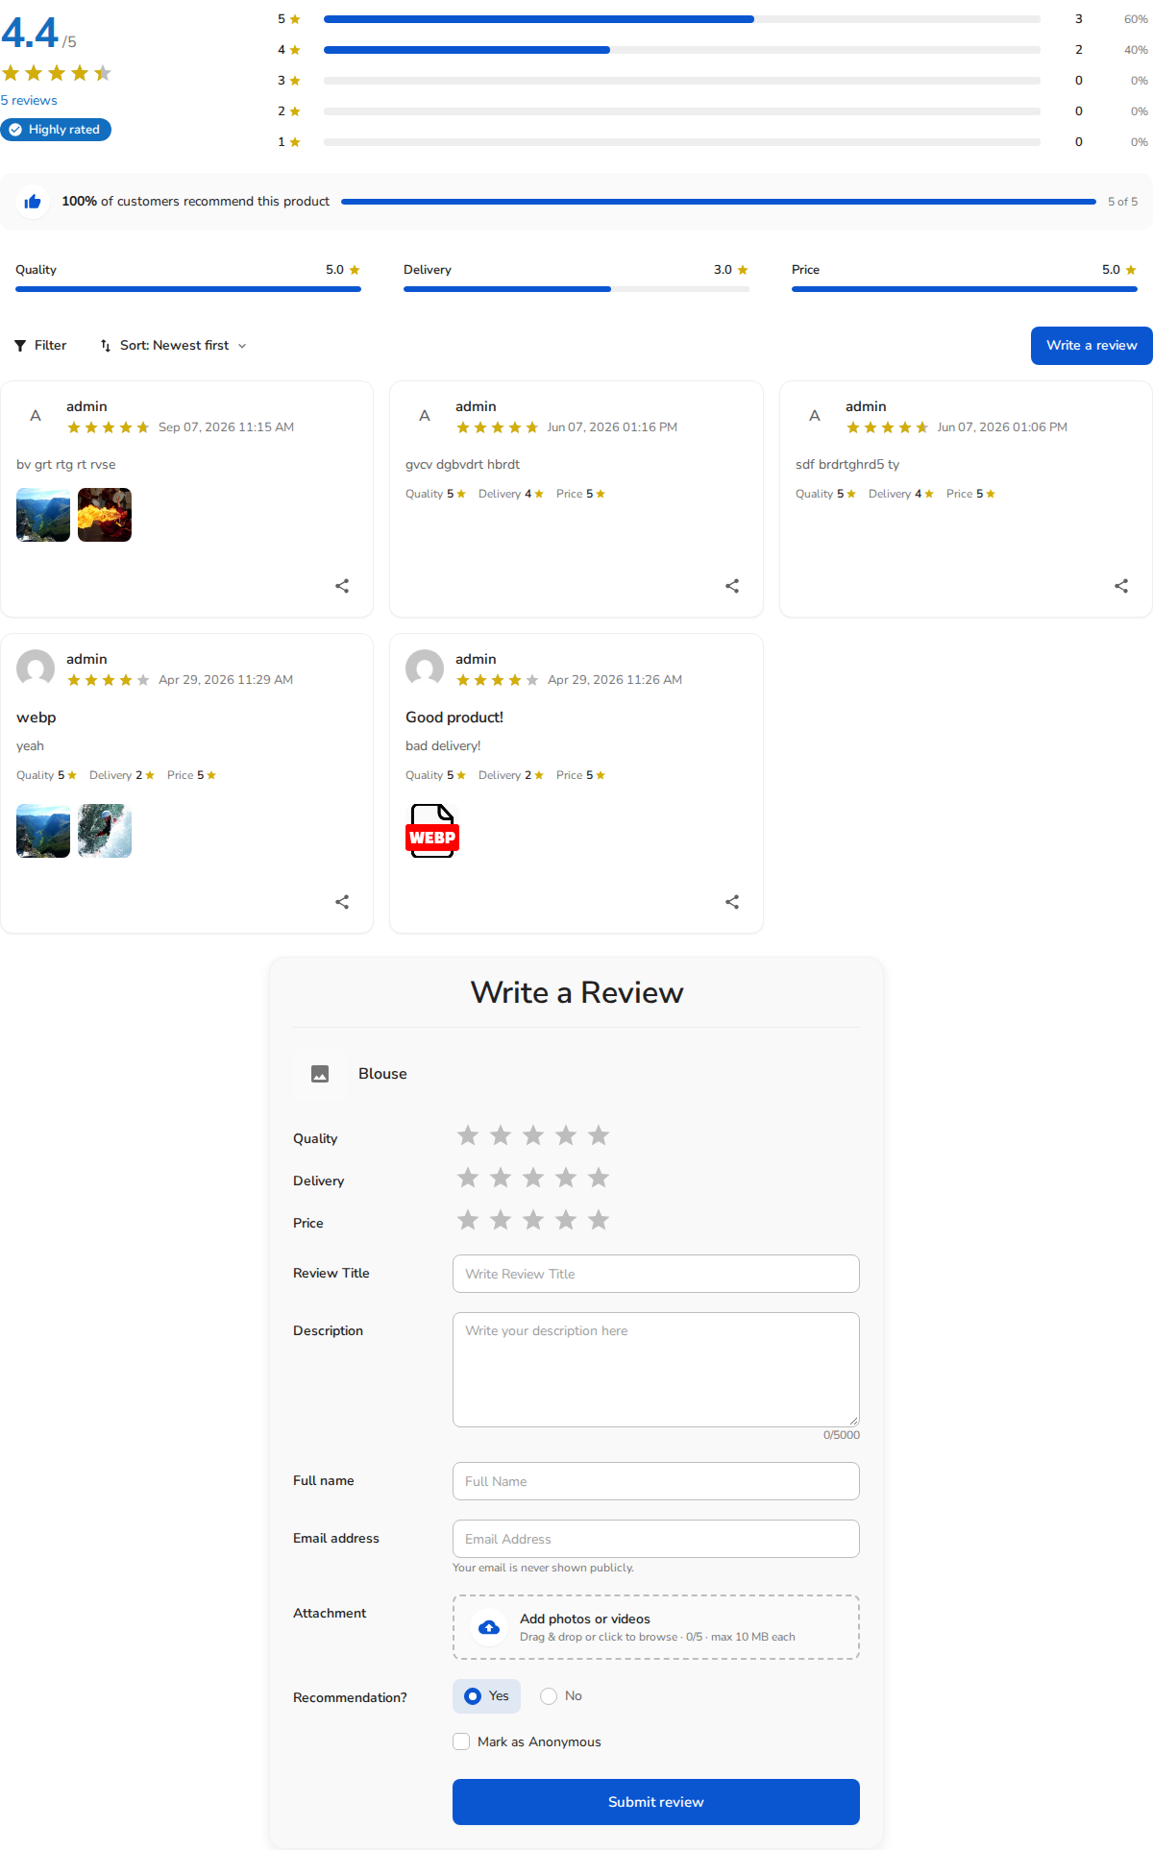This screenshot has width=1153, height=1850.
Task: Filter reviews by 4 star row
Action: click(x=712, y=50)
